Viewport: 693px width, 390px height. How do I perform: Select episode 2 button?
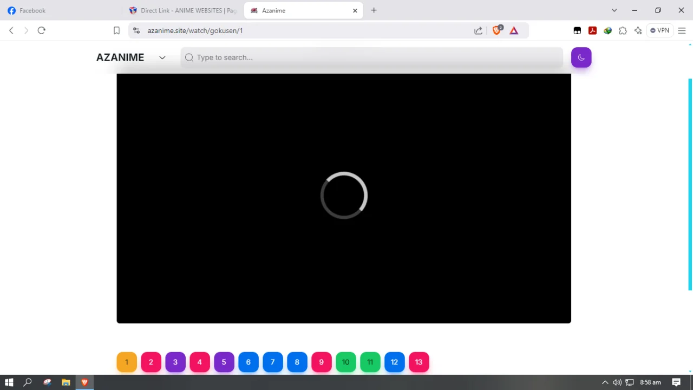pos(151,362)
